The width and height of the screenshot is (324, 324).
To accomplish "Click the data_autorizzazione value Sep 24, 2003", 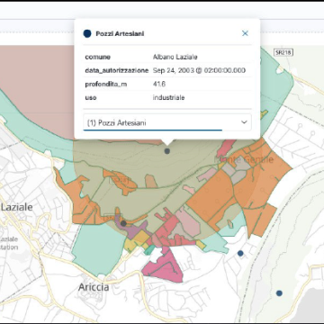I will pyautogui.click(x=199, y=70).
